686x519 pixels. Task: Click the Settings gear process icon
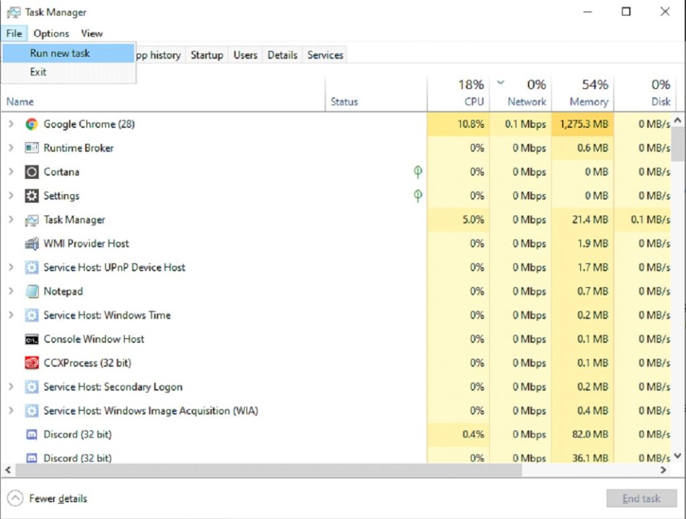pyautogui.click(x=31, y=196)
